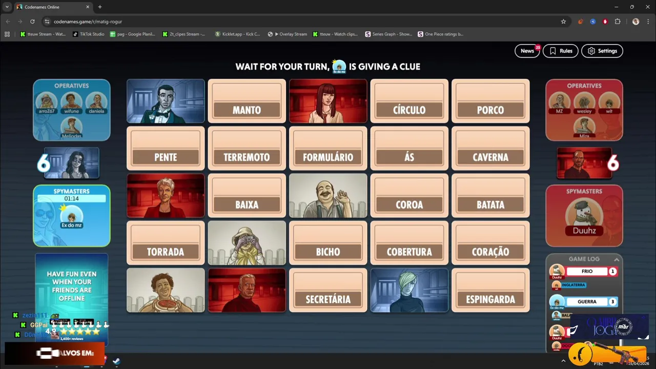Select the COROA card

click(x=409, y=196)
